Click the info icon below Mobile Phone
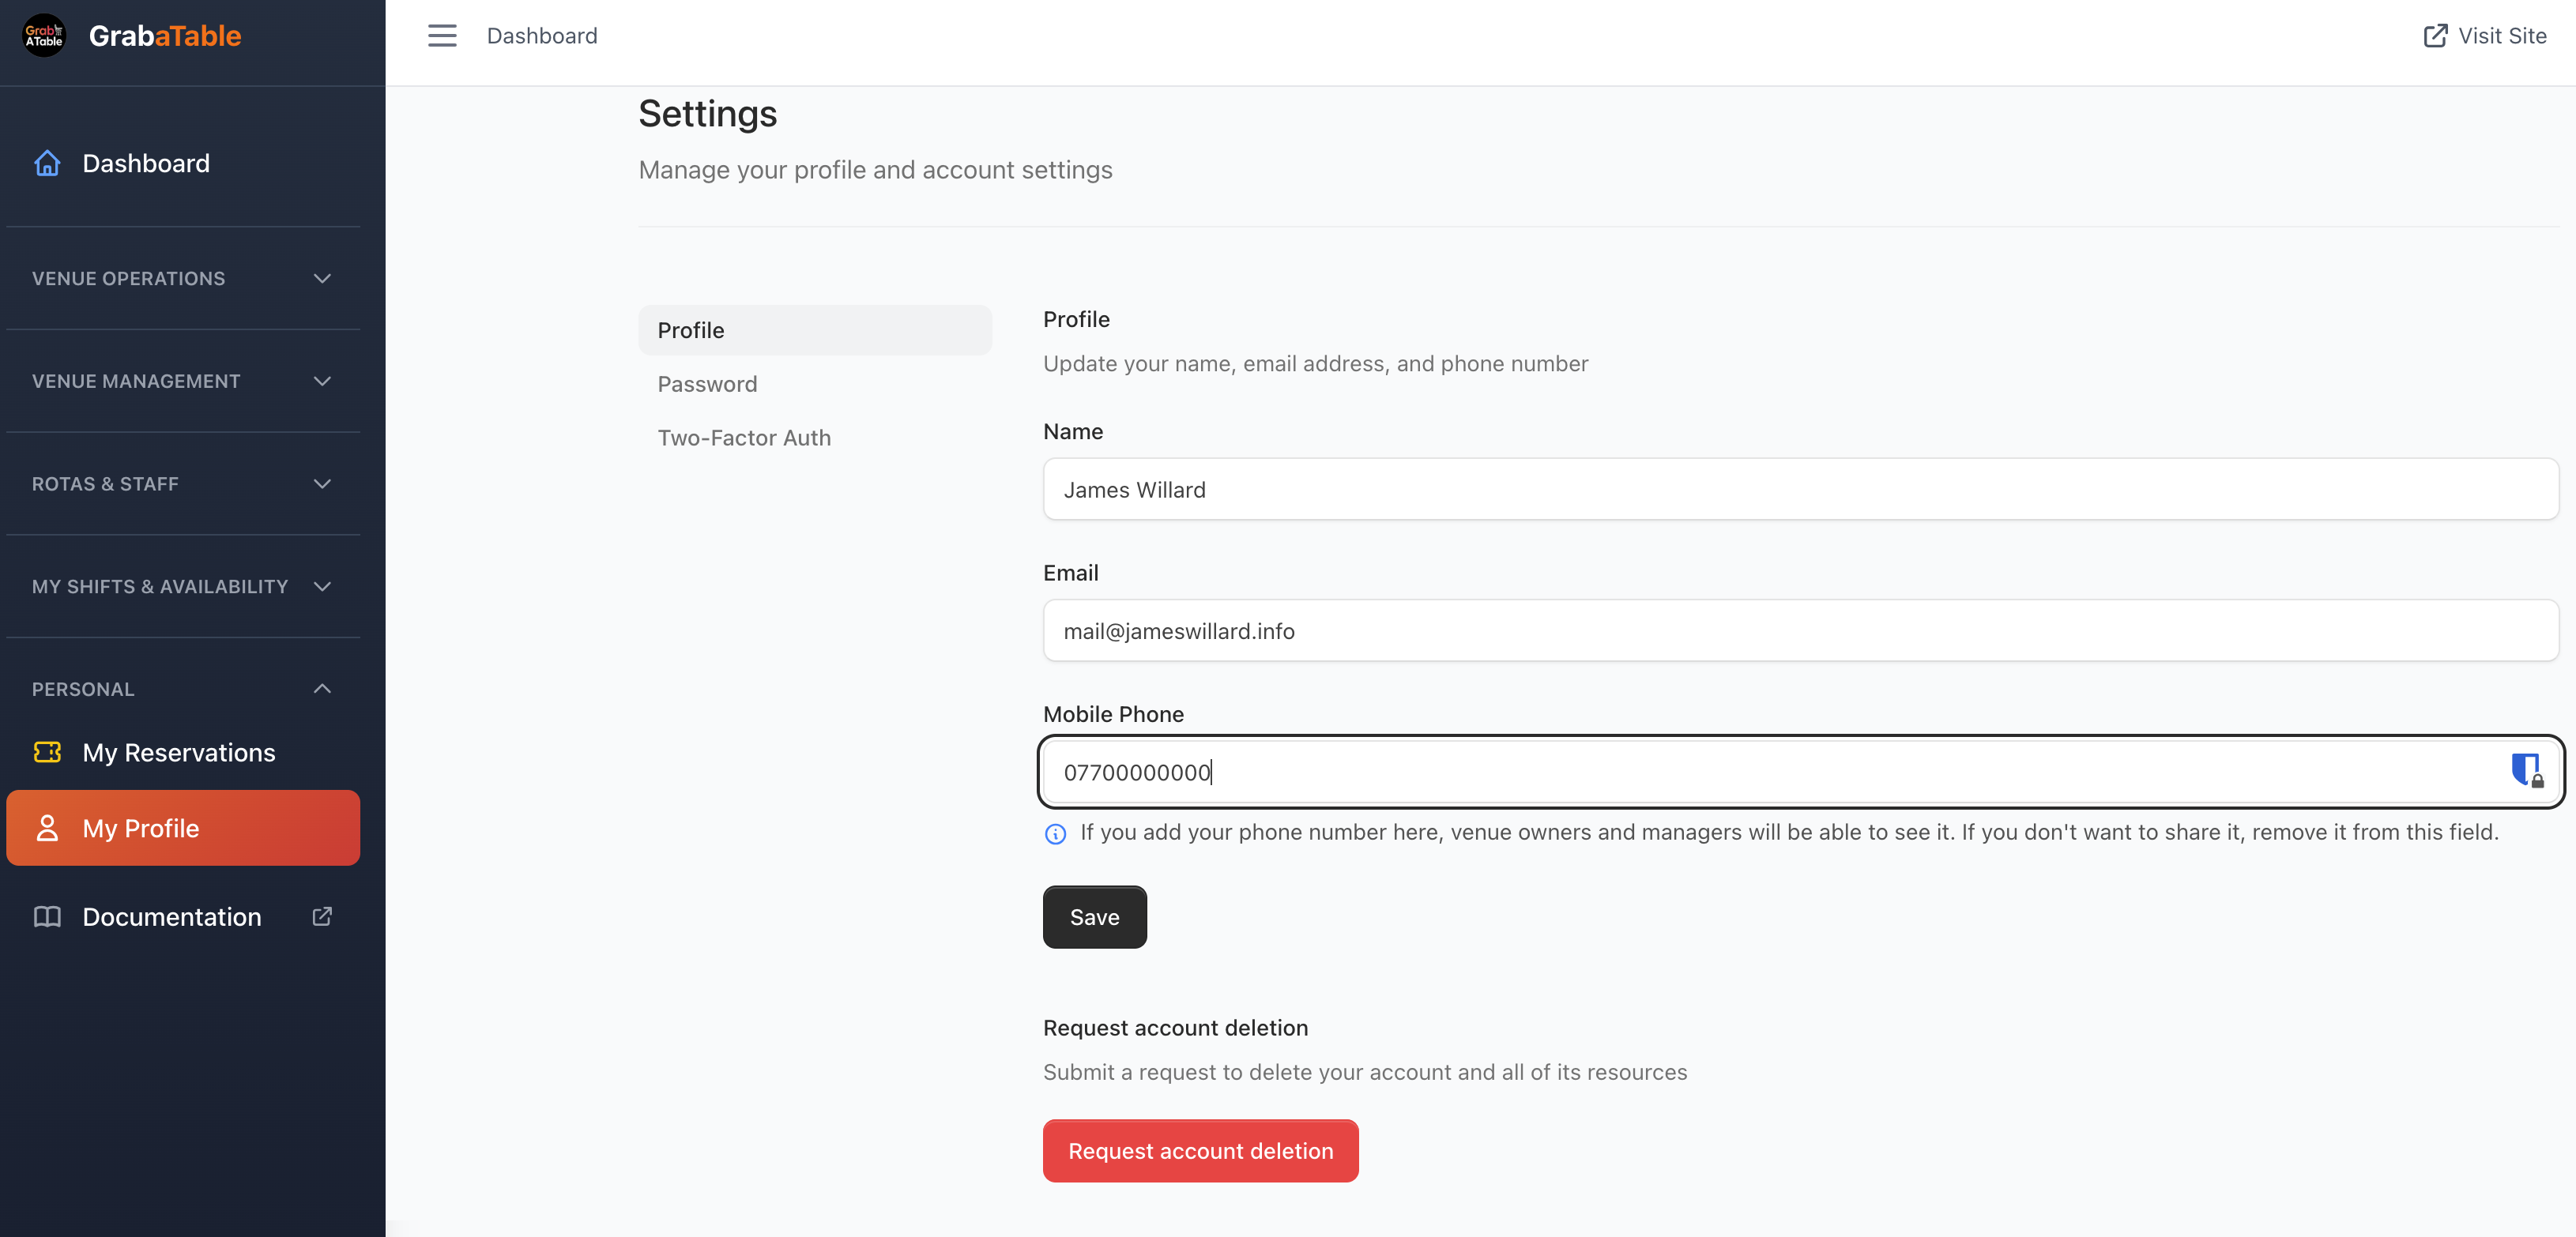Image resolution: width=2576 pixels, height=1237 pixels. [x=1056, y=834]
